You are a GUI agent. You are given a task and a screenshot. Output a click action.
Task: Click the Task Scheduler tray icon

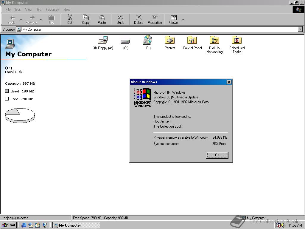(278, 225)
